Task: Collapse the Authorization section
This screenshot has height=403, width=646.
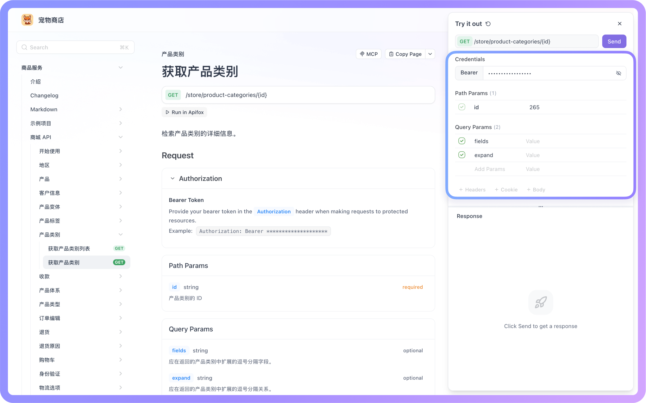Action: click(172, 179)
